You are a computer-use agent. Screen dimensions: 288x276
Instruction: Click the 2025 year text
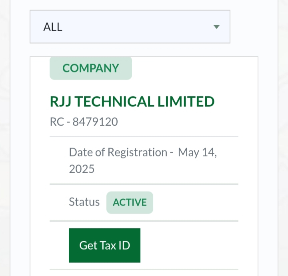(82, 169)
